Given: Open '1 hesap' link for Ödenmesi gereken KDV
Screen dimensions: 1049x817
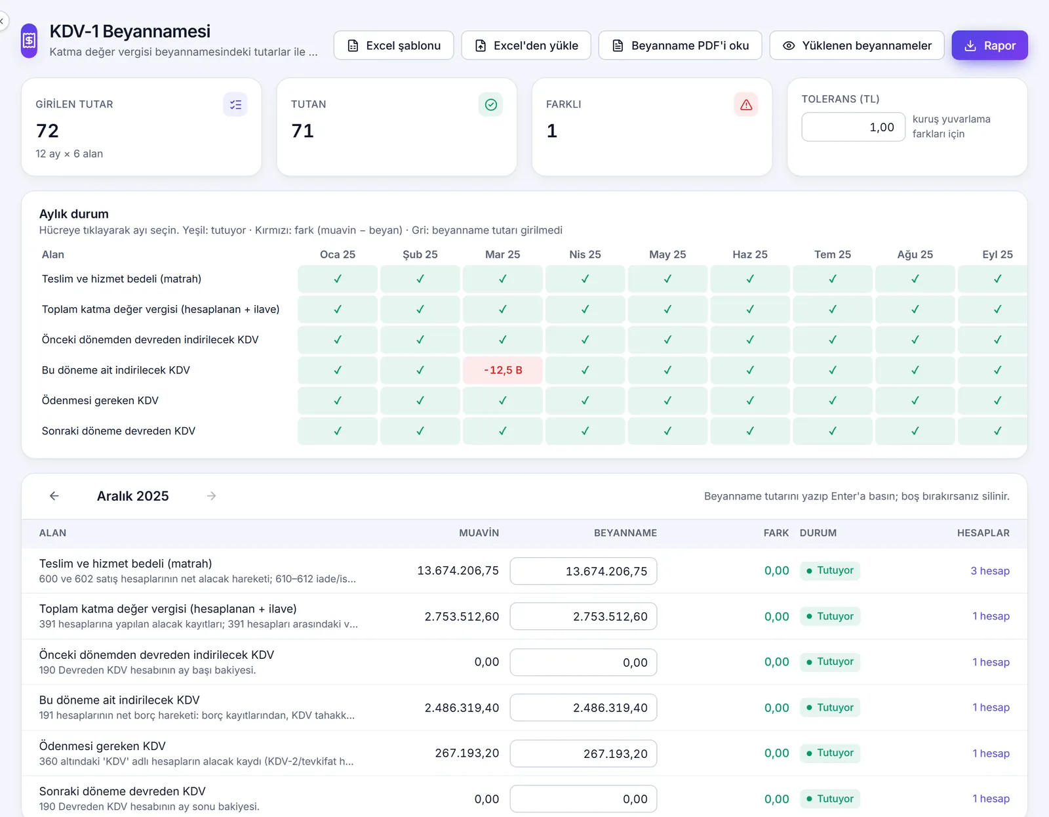Looking at the screenshot, I should coord(991,753).
